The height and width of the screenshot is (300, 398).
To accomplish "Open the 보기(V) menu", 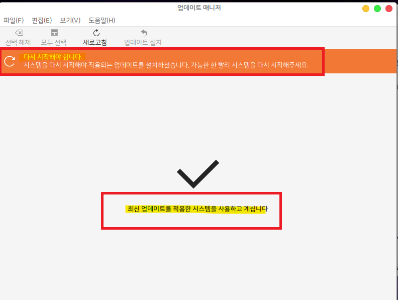I will click(70, 20).
